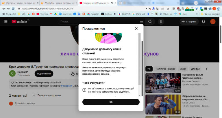This screenshot has height=118, width=222.
Task: Open the SINOPTIK bookmark
Action: (x=124, y=14)
